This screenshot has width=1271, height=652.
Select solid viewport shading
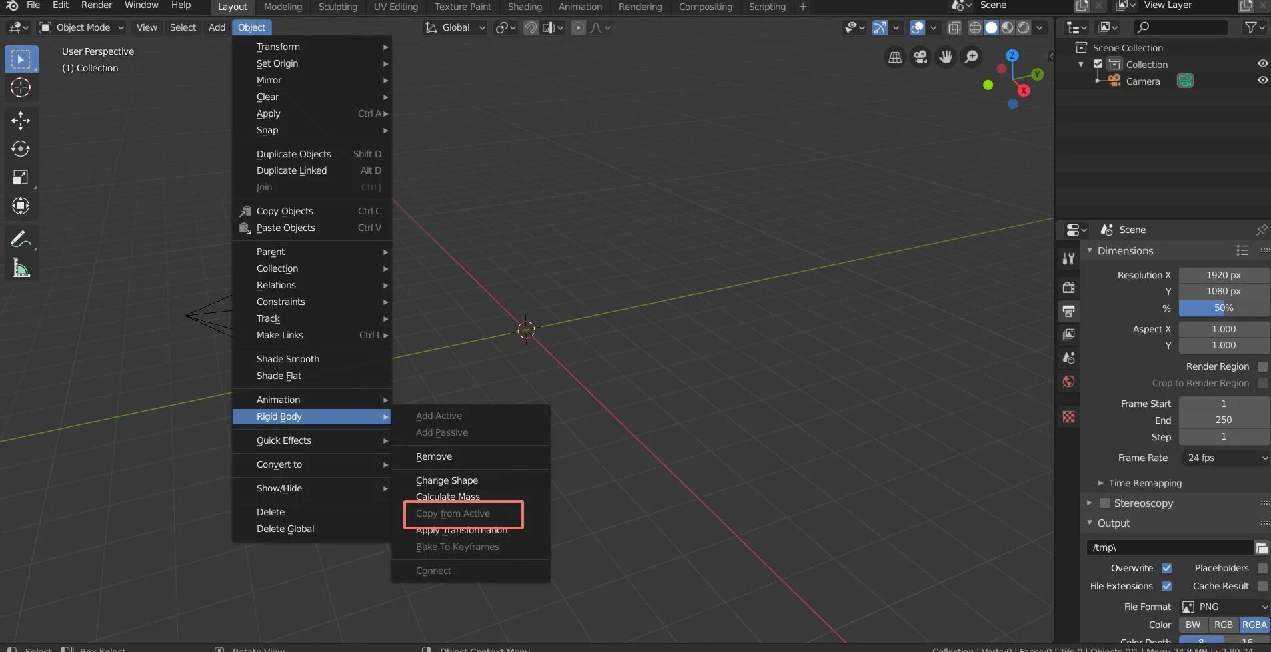pyautogui.click(x=991, y=27)
